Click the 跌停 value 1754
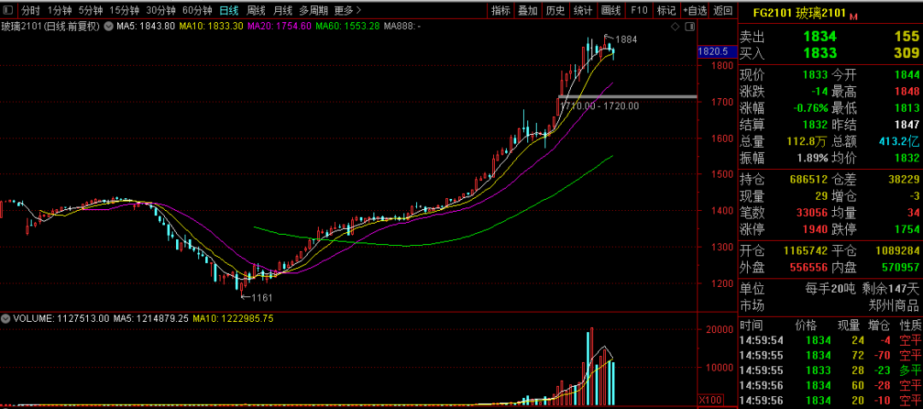923x409 pixels. 907,229
